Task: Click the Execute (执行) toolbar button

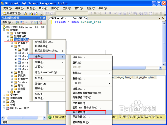Action: pos(97,13)
